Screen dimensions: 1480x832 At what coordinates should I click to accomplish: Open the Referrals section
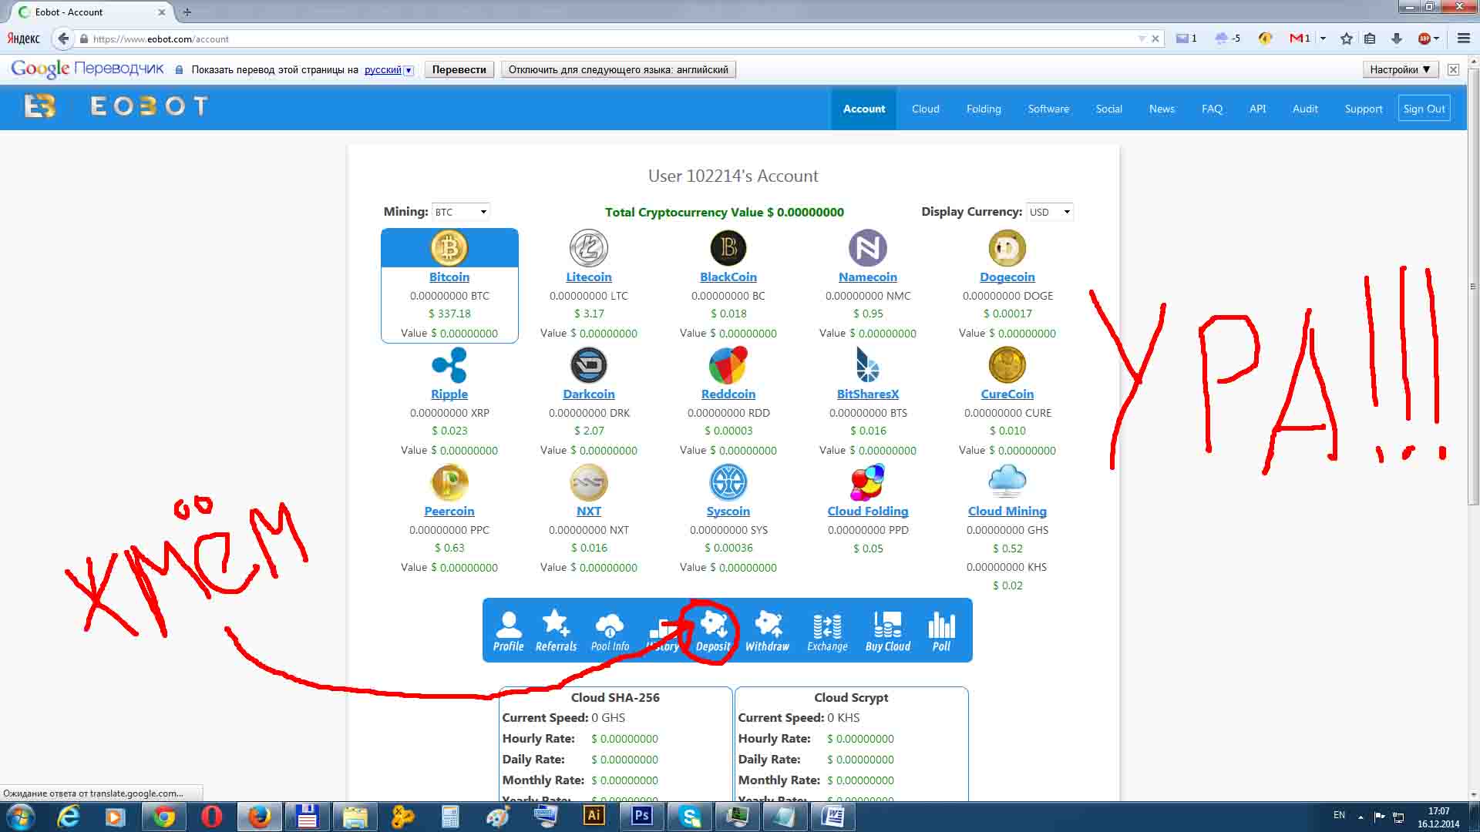556,631
